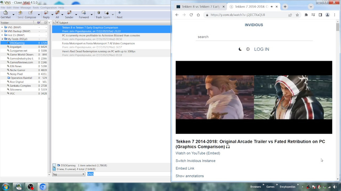Open Reply to Sender dropdown arrow
The width and height of the screenshot is (341, 191).
(x=76, y=15)
